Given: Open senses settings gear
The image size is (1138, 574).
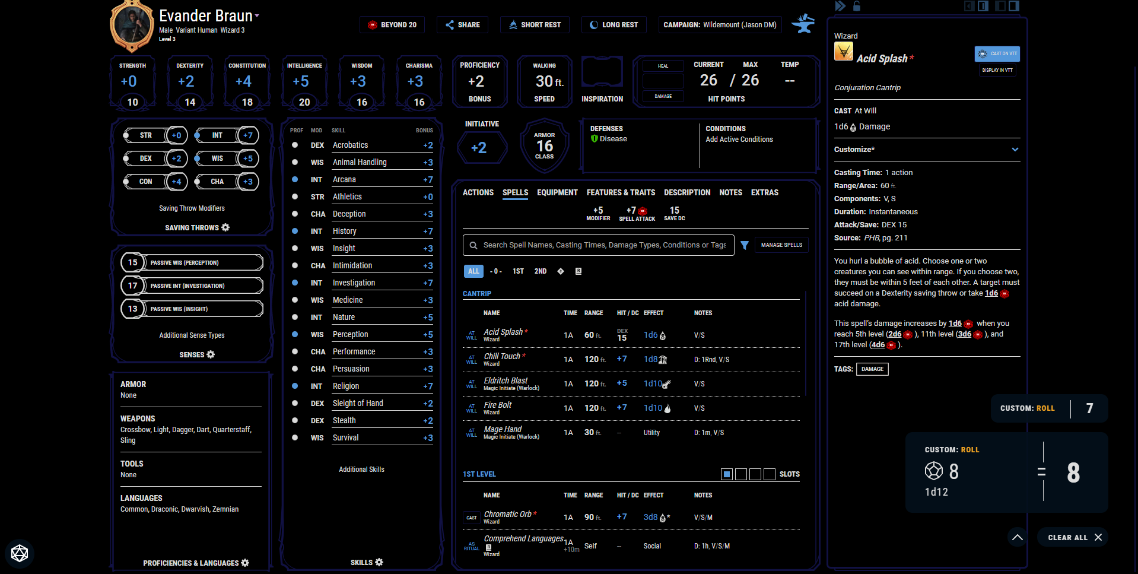Looking at the screenshot, I should (211, 354).
